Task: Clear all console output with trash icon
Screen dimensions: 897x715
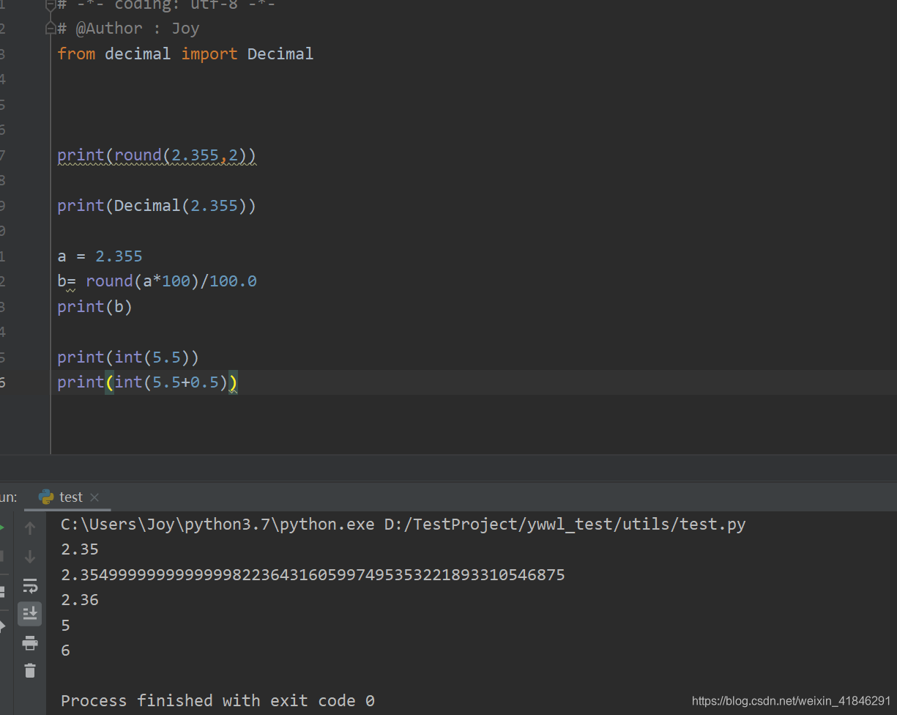Action: click(x=30, y=670)
